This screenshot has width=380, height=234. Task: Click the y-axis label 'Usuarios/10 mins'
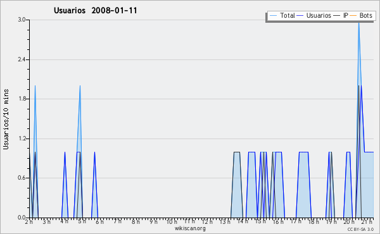pyautogui.click(x=6, y=120)
